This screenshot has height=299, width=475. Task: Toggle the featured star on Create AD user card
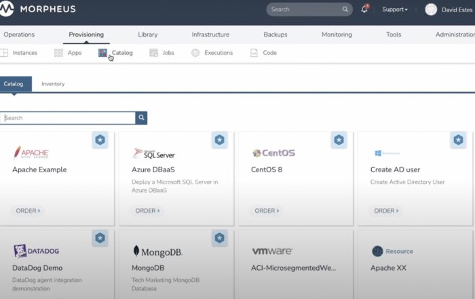pos(458,140)
